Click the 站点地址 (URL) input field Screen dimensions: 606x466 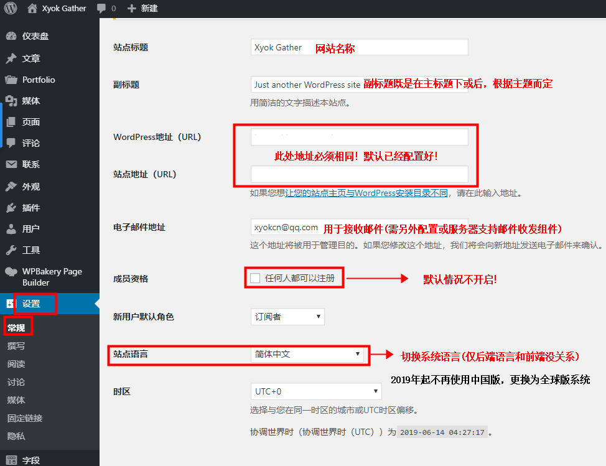pos(360,174)
